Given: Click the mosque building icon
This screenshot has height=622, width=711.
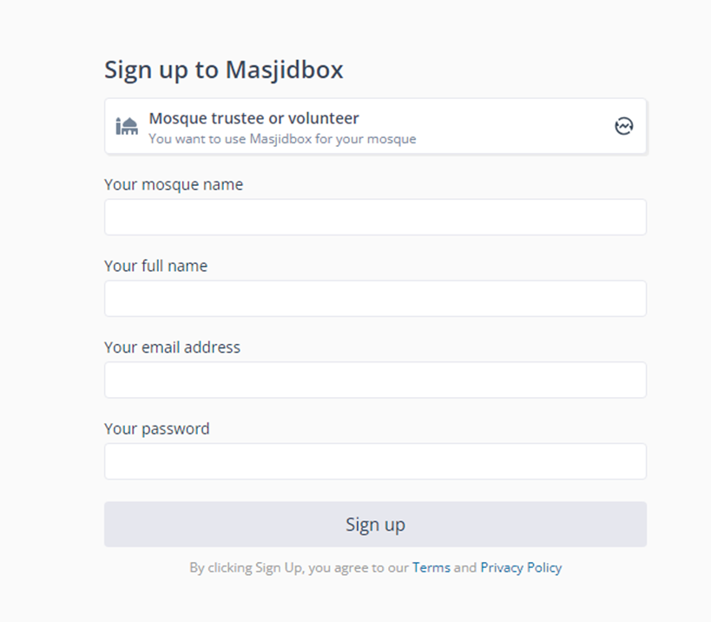Looking at the screenshot, I should point(127,126).
